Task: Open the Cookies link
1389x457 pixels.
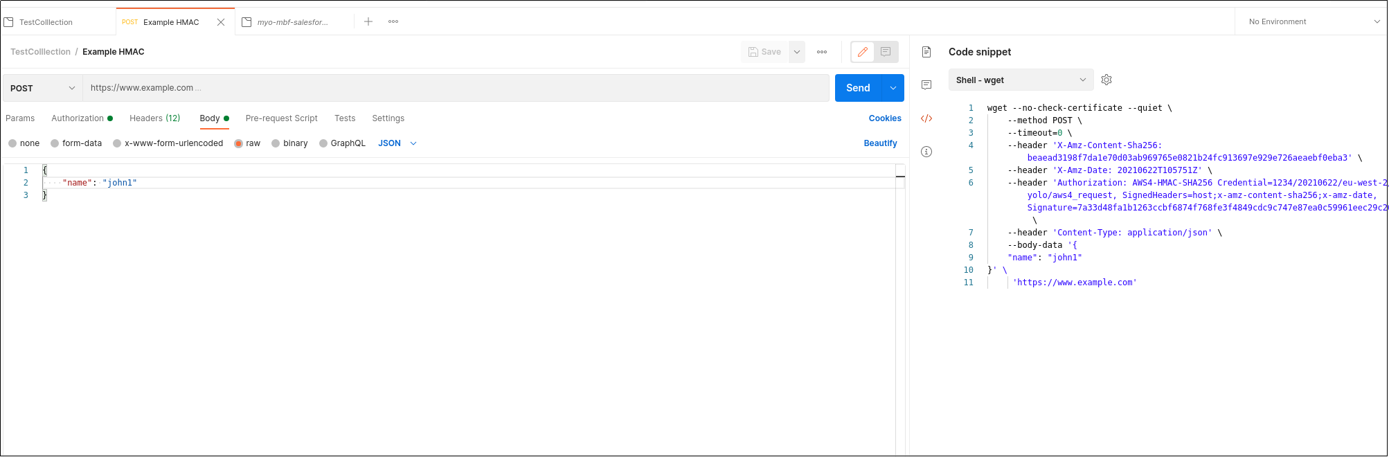Action: click(x=885, y=118)
